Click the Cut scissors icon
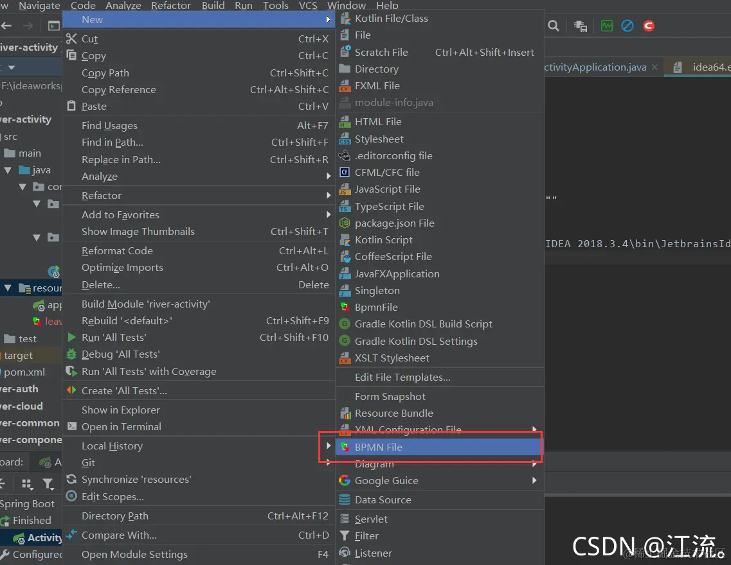 (x=71, y=39)
